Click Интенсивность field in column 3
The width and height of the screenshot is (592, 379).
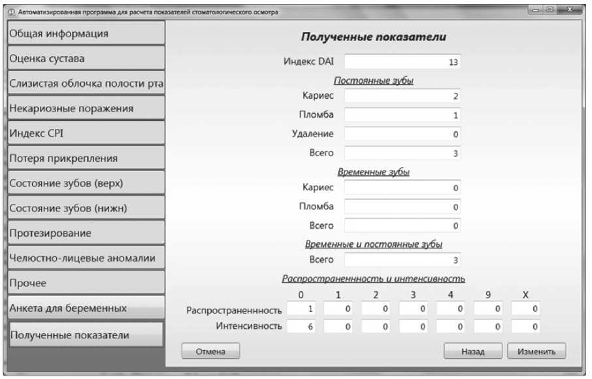[413, 326]
